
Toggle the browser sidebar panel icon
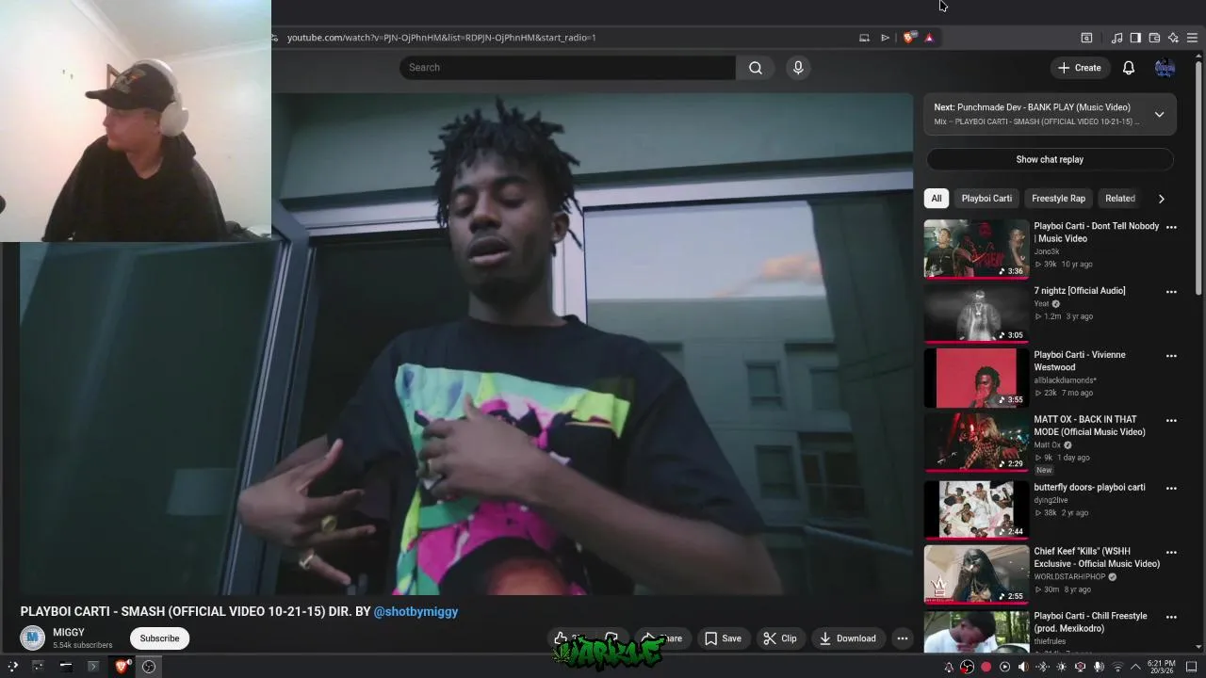coord(1135,38)
